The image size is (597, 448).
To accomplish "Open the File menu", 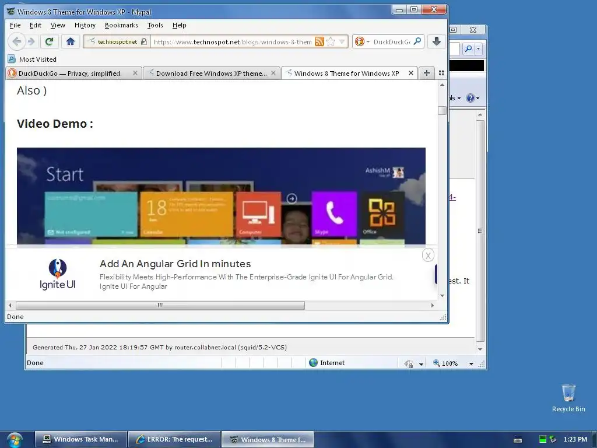I will (x=15, y=25).
